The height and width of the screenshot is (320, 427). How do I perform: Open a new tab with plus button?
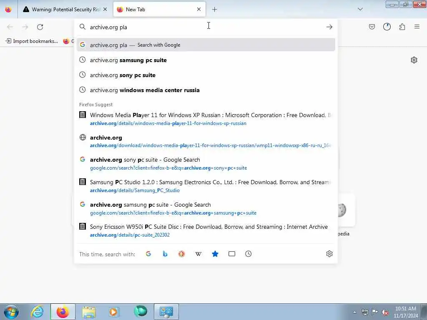[215, 10]
